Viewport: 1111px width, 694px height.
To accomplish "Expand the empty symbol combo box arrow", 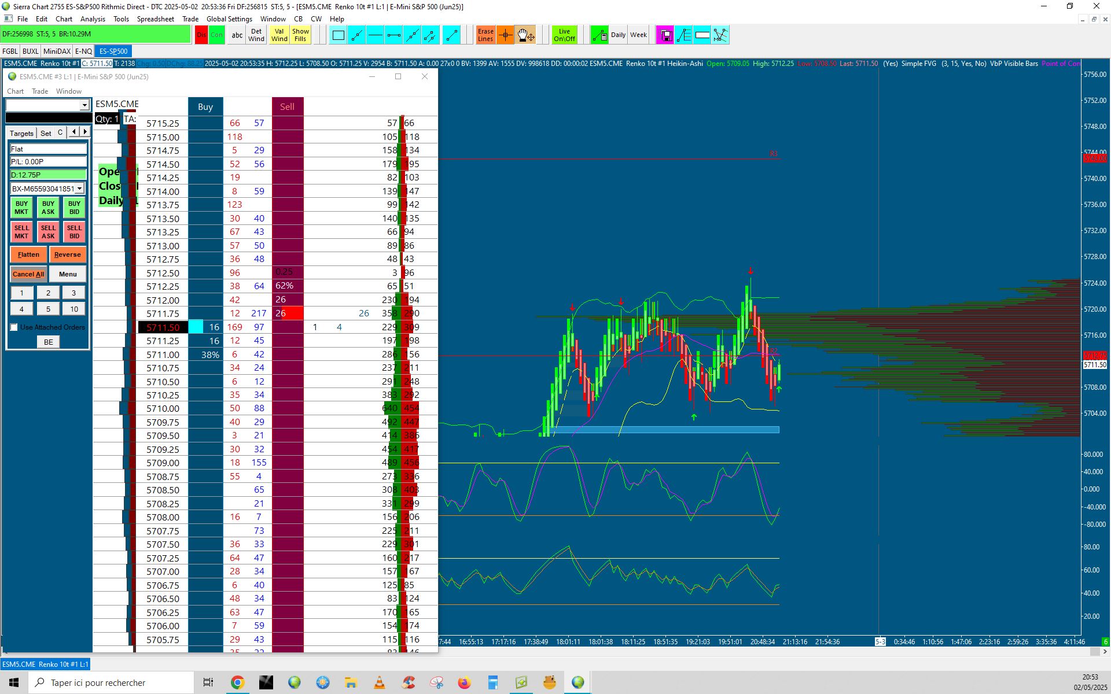I will point(84,105).
